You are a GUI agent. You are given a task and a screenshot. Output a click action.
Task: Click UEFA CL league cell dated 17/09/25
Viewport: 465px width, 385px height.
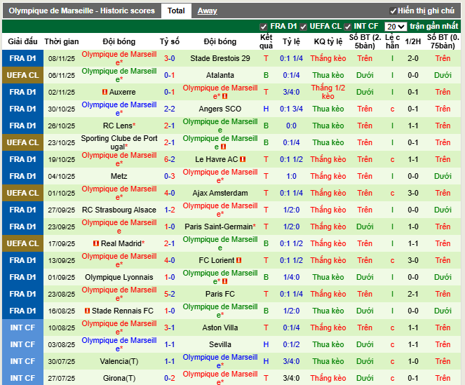[23, 243]
